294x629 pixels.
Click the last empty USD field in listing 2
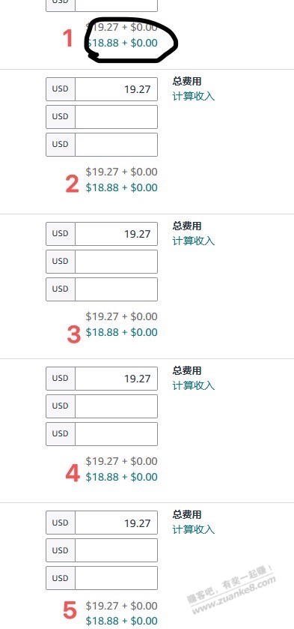116,145
